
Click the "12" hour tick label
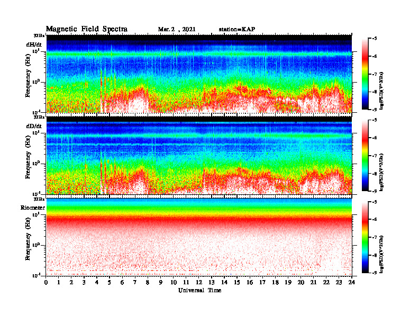(199, 282)
